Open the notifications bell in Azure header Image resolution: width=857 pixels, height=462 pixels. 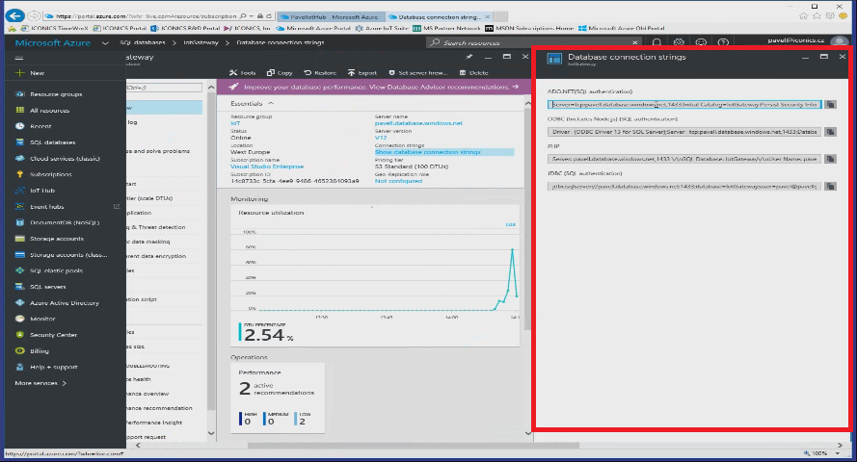[656, 43]
